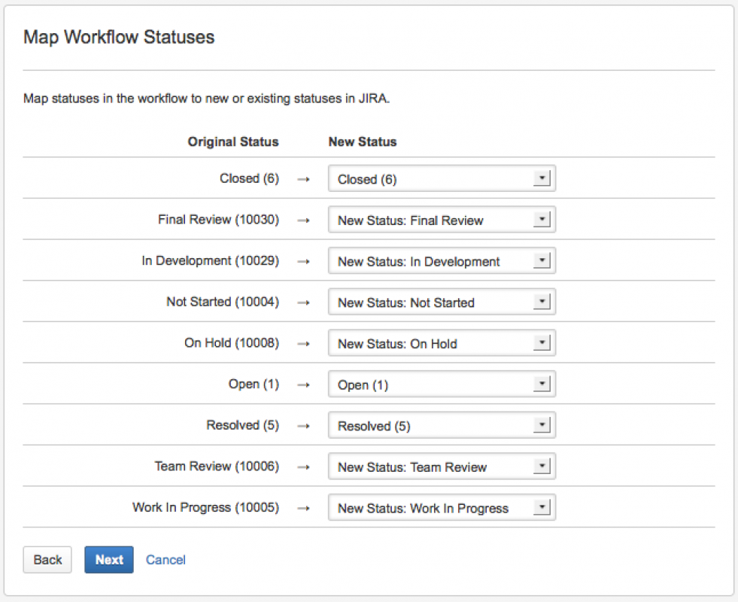Image resolution: width=738 pixels, height=602 pixels.
Task: Expand the New Status: Team Review dropdown
Action: click(x=442, y=467)
